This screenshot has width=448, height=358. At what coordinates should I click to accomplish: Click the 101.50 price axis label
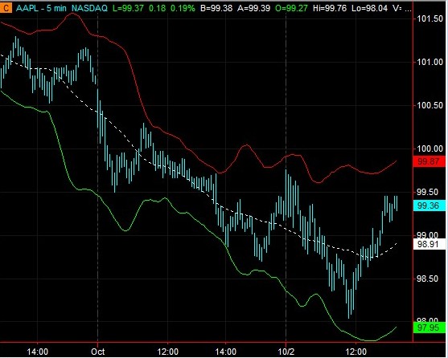coord(430,18)
